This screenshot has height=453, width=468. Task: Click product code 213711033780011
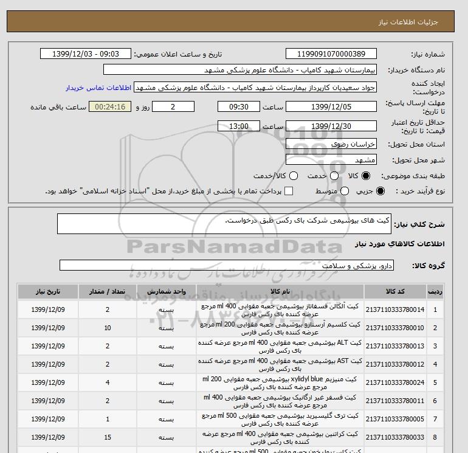(395, 401)
